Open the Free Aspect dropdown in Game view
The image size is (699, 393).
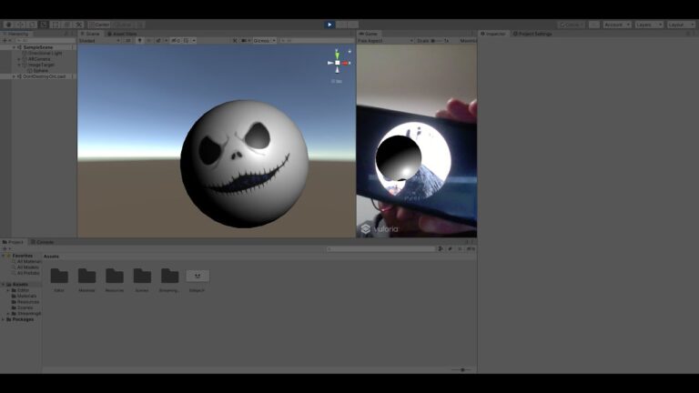[x=386, y=41]
